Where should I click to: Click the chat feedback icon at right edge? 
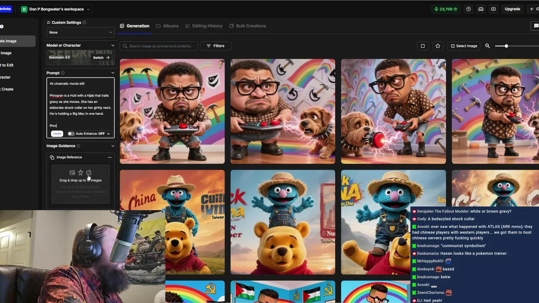(535, 26)
